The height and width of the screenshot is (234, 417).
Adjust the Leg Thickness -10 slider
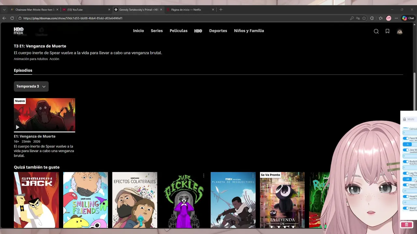coord(410,179)
